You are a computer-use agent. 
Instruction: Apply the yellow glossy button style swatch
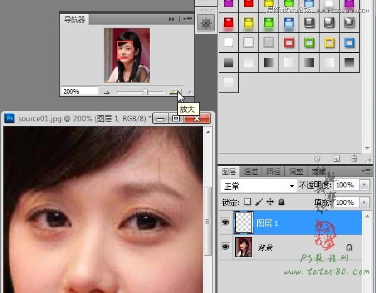pyautogui.click(x=248, y=23)
